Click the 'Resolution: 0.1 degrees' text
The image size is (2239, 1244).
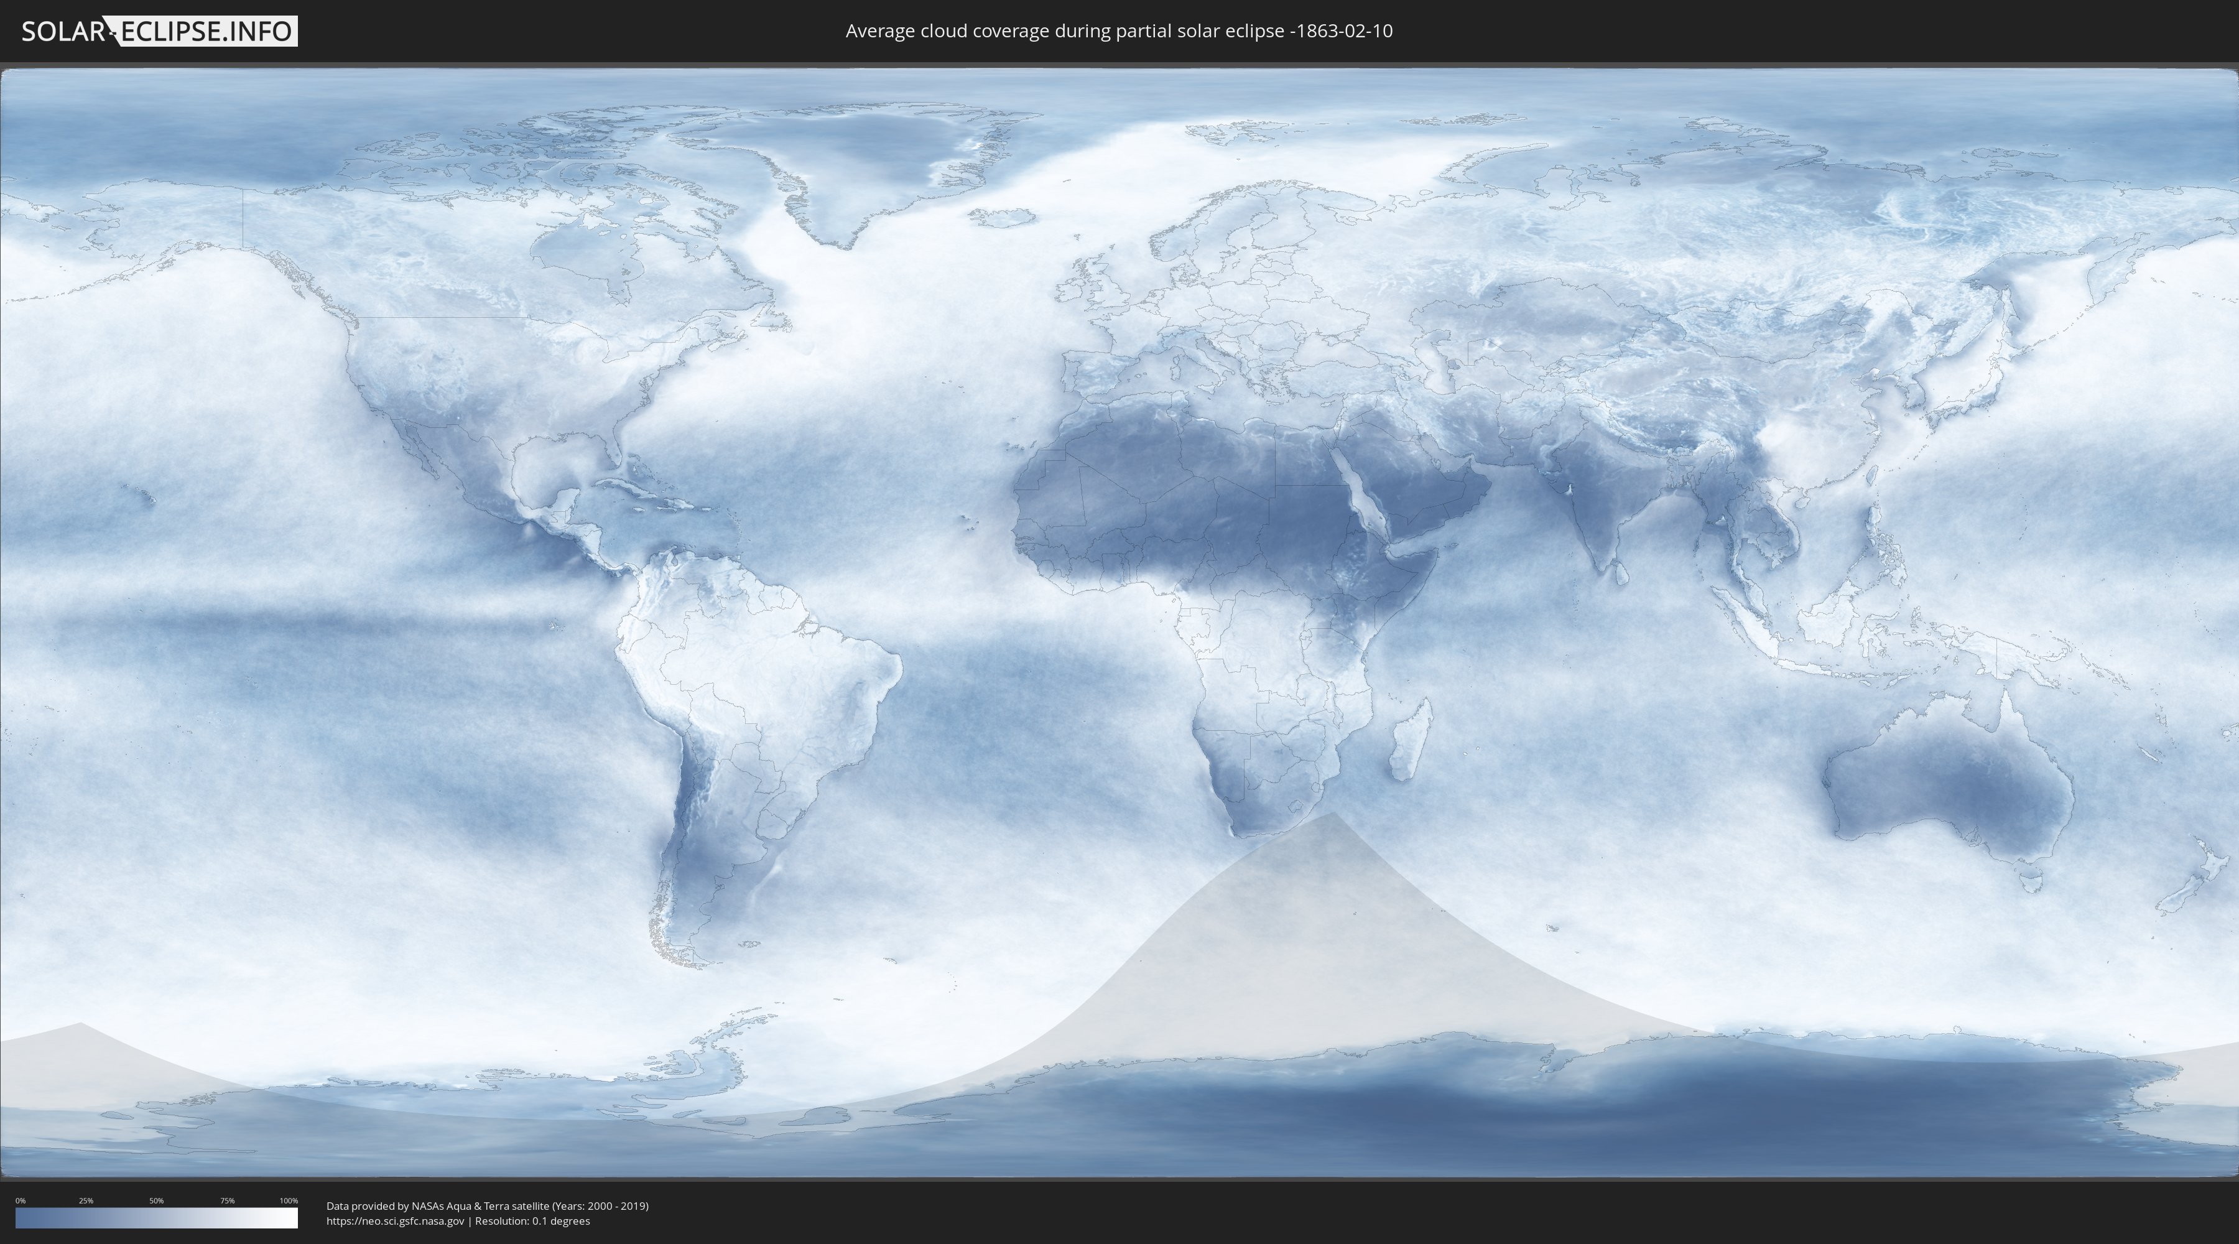pyautogui.click(x=532, y=1222)
